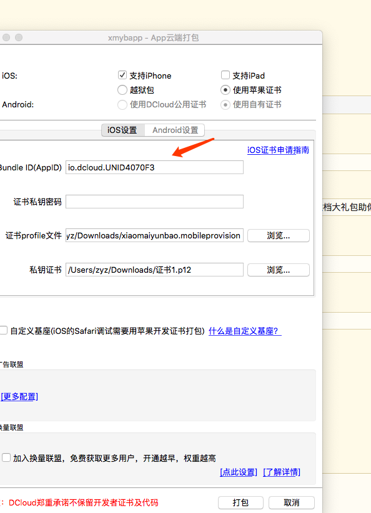The image size is (371, 513).
Task: Browse for the 私钥证书 p12 file
Action: coord(279,270)
